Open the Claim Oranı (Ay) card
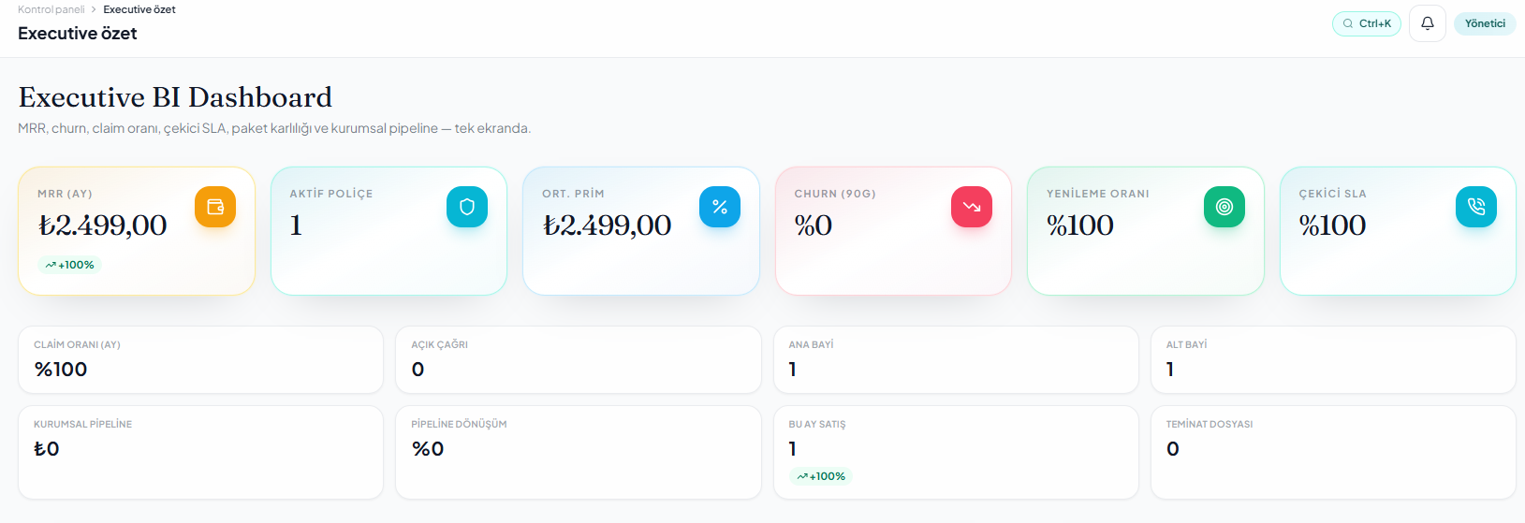Image resolution: width=1525 pixels, height=523 pixels. pyautogui.click(x=200, y=359)
